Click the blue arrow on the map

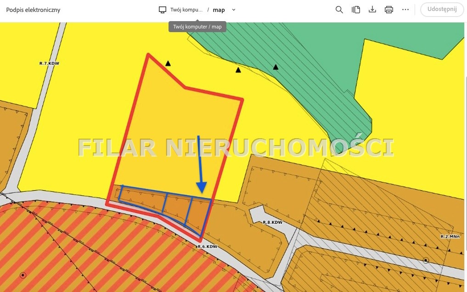click(x=200, y=165)
